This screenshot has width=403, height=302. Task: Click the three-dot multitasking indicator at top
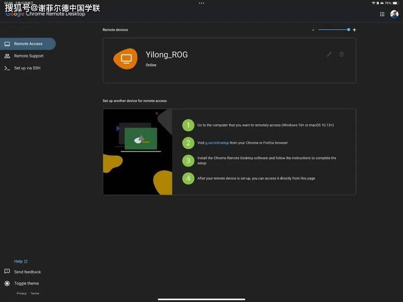[x=201, y=3]
